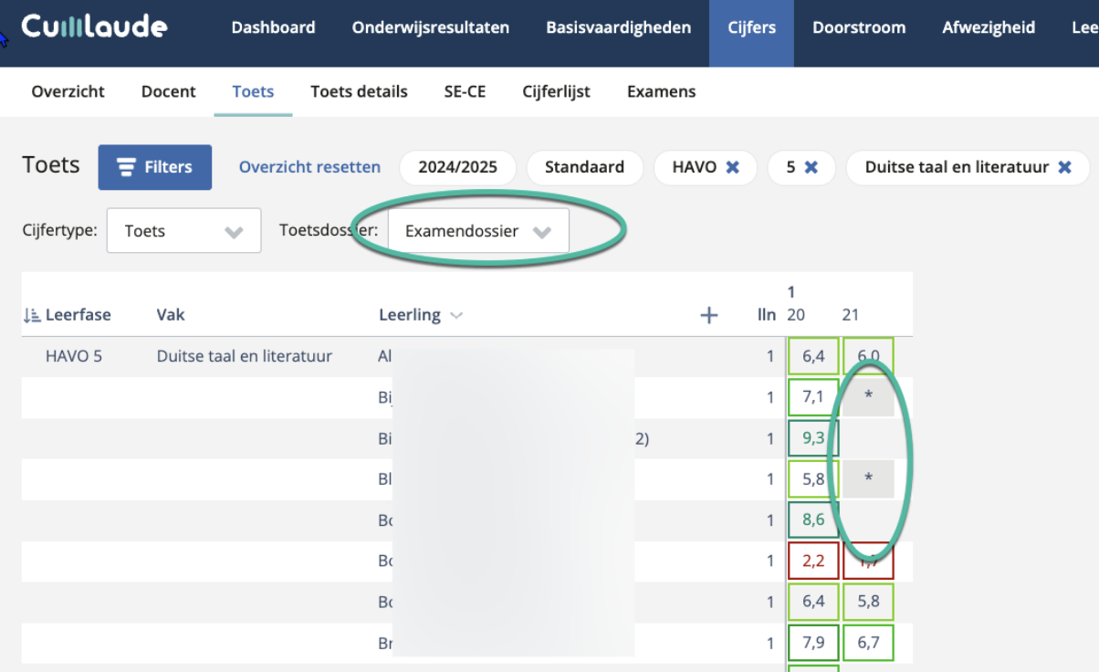Viewport: 1099px width, 672px height.
Task: Open the Cijfertype Toets dropdown
Action: click(x=183, y=231)
